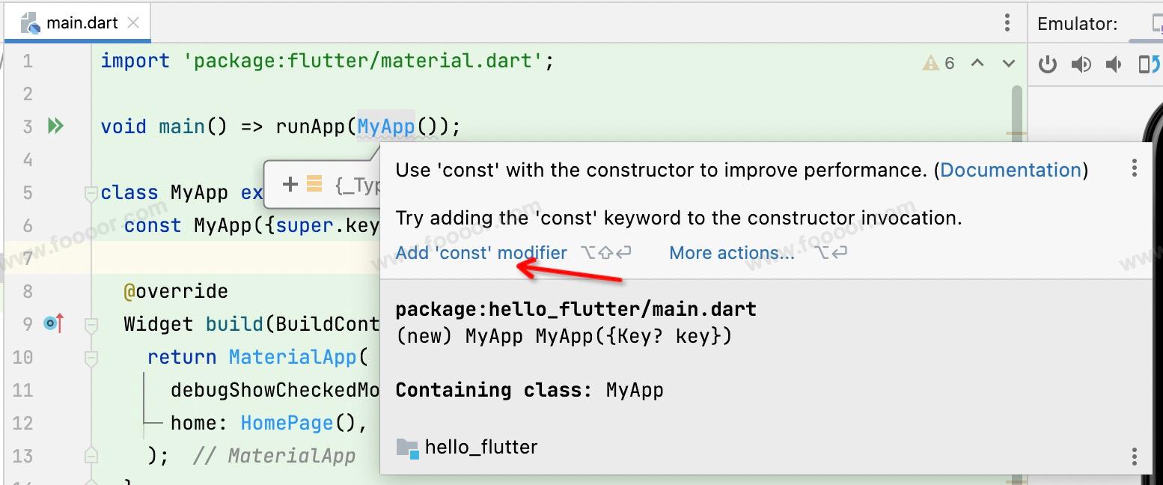Click the warning triangle showing 6 problems

[x=931, y=63]
